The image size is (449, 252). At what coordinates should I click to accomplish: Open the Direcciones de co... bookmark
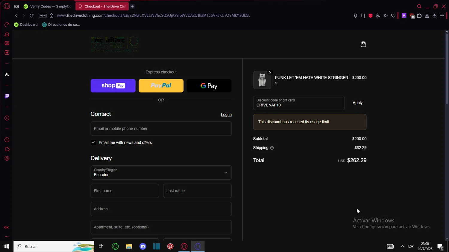tap(61, 24)
